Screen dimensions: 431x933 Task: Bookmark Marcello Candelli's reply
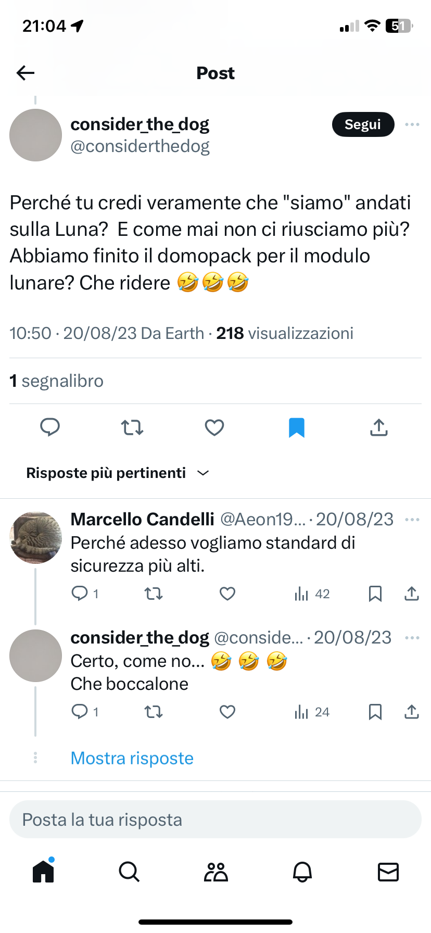coord(375,594)
